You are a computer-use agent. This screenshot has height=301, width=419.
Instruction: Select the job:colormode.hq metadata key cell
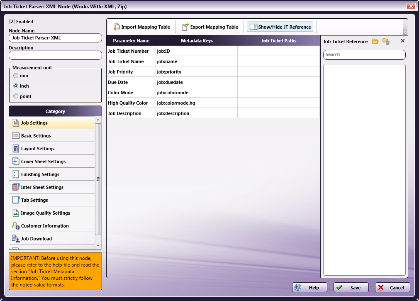click(x=197, y=103)
